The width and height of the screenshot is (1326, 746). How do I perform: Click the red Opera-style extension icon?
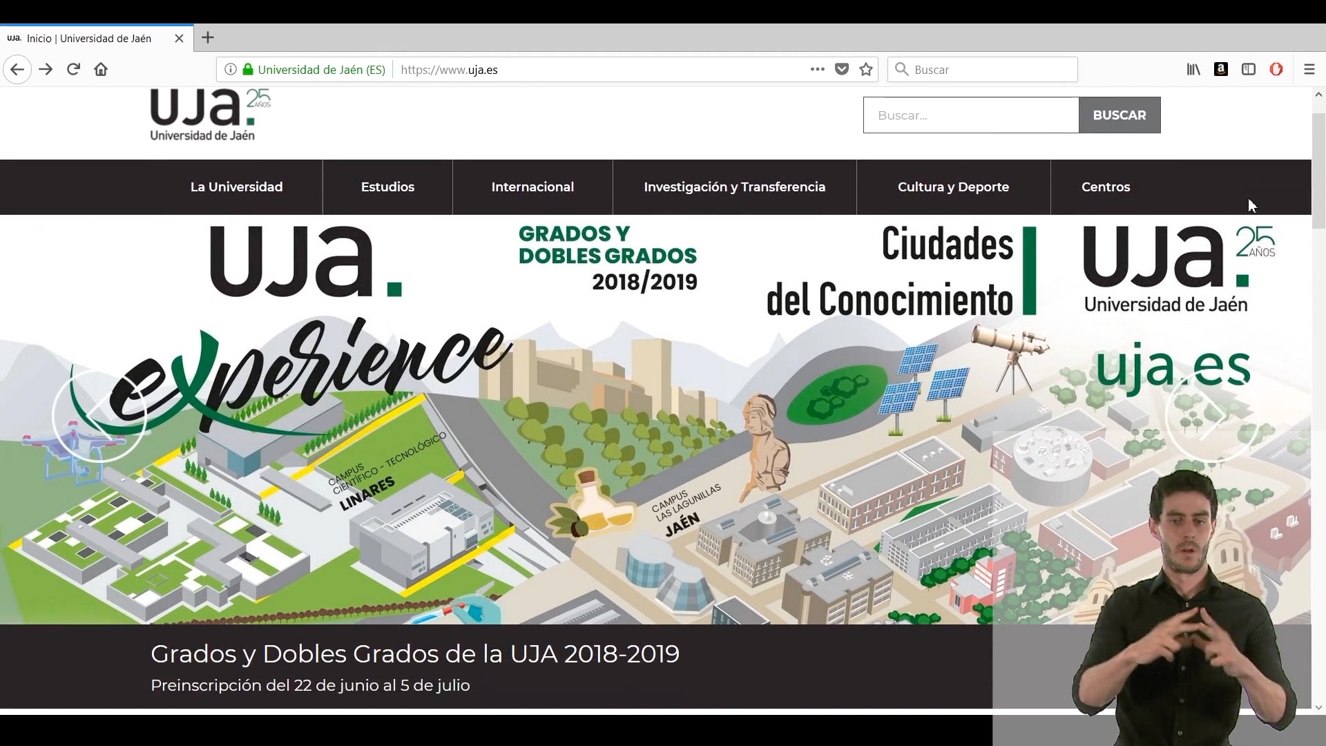coord(1276,69)
